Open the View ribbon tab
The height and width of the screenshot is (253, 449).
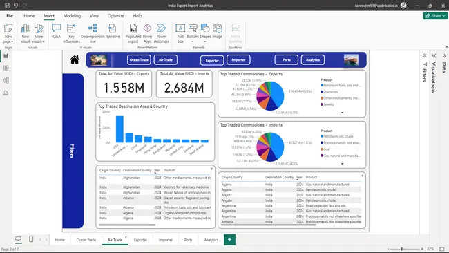pos(94,16)
